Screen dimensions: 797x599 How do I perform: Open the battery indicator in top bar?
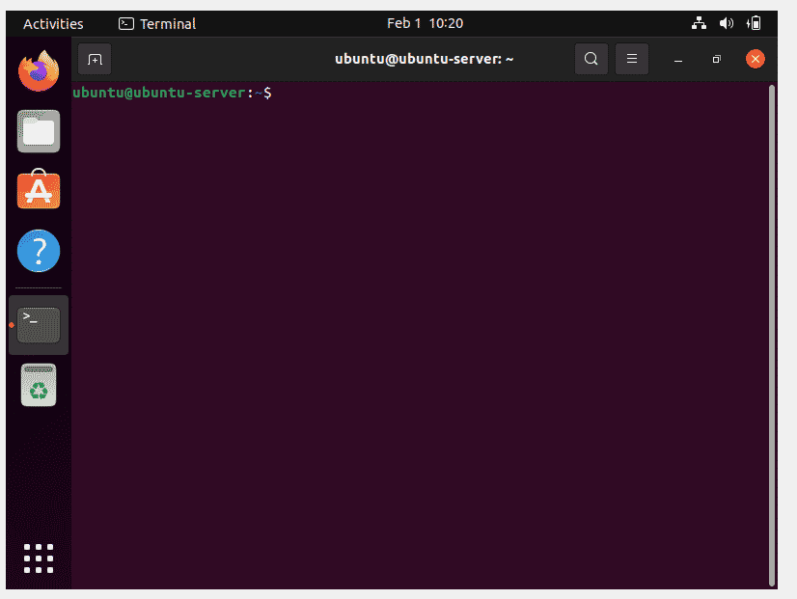(x=754, y=23)
